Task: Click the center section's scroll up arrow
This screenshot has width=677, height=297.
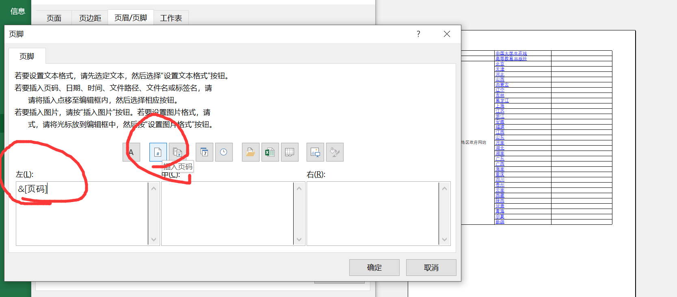Action: [x=299, y=188]
